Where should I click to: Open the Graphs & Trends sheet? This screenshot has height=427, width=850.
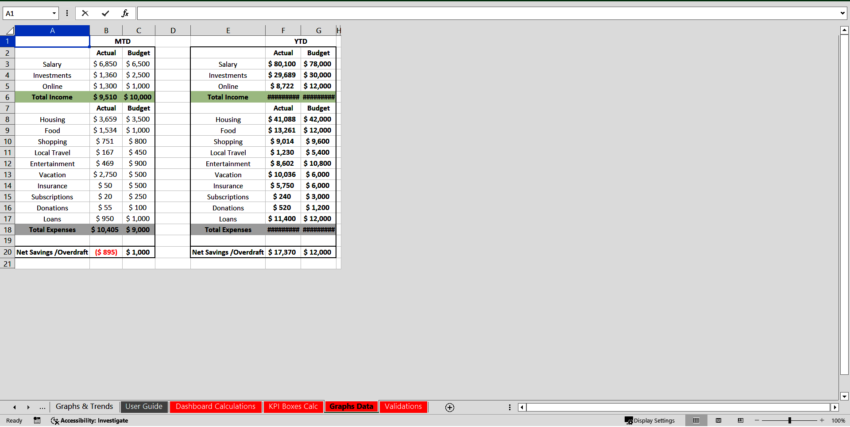click(x=84, y=407)
